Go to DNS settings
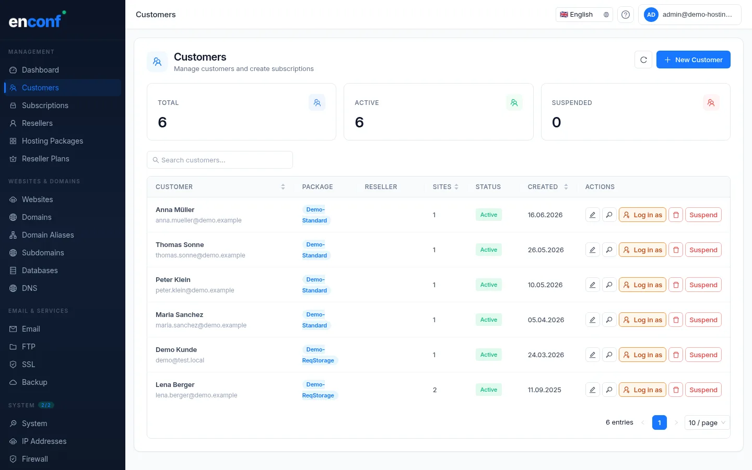This screenshot has width=752, height=470. pyautogui.click(x=63, y=288)
